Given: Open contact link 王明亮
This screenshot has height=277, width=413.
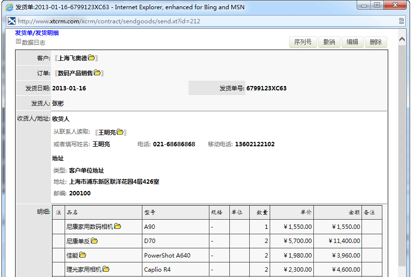Looking at the screenshot, I should pyautogui.click(x=107, y=132).
